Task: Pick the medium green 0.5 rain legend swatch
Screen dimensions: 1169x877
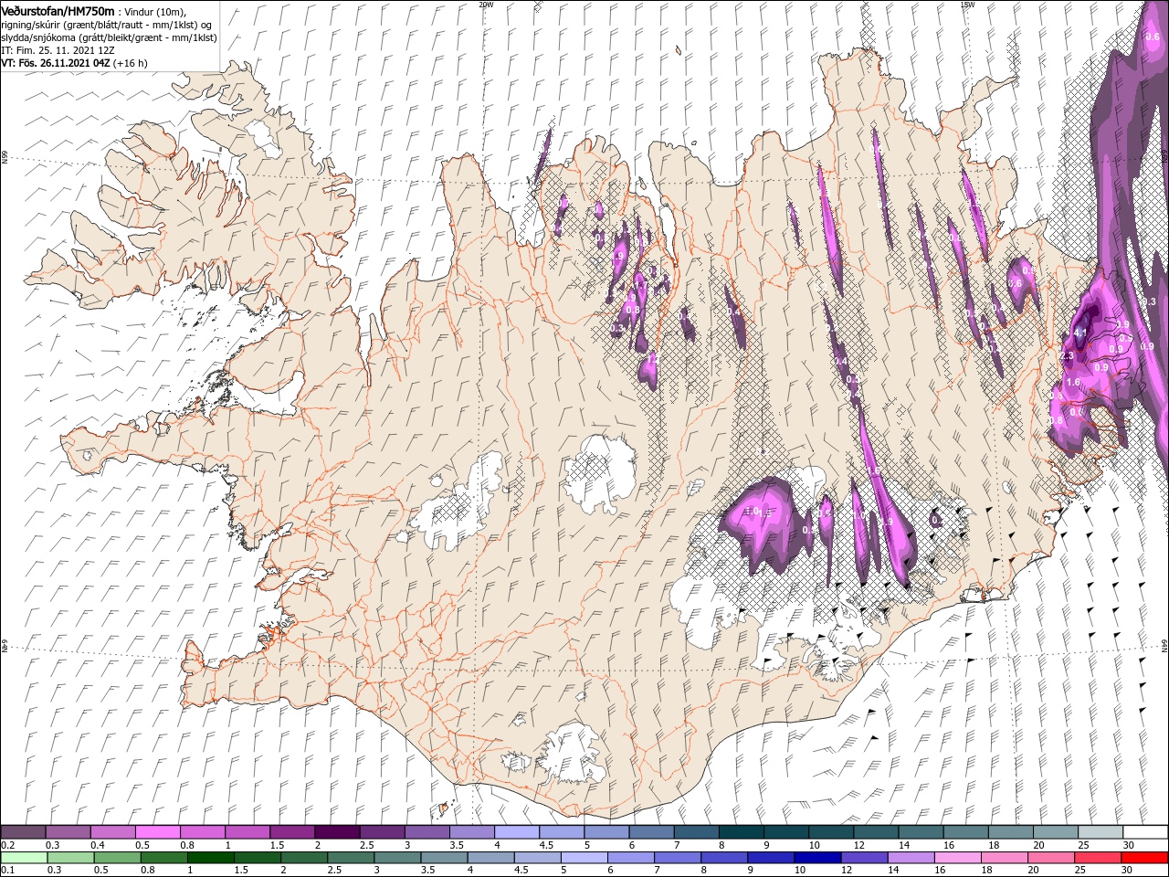Action: (x=116, y=858)
